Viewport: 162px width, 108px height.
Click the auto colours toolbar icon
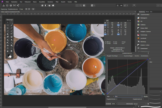tap(49, 5)
